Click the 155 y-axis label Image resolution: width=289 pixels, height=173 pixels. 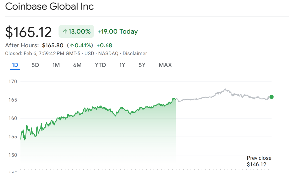point(13,137)
